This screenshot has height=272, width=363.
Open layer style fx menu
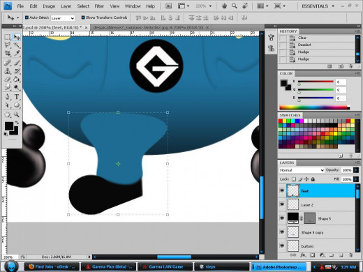click(303, 255)
